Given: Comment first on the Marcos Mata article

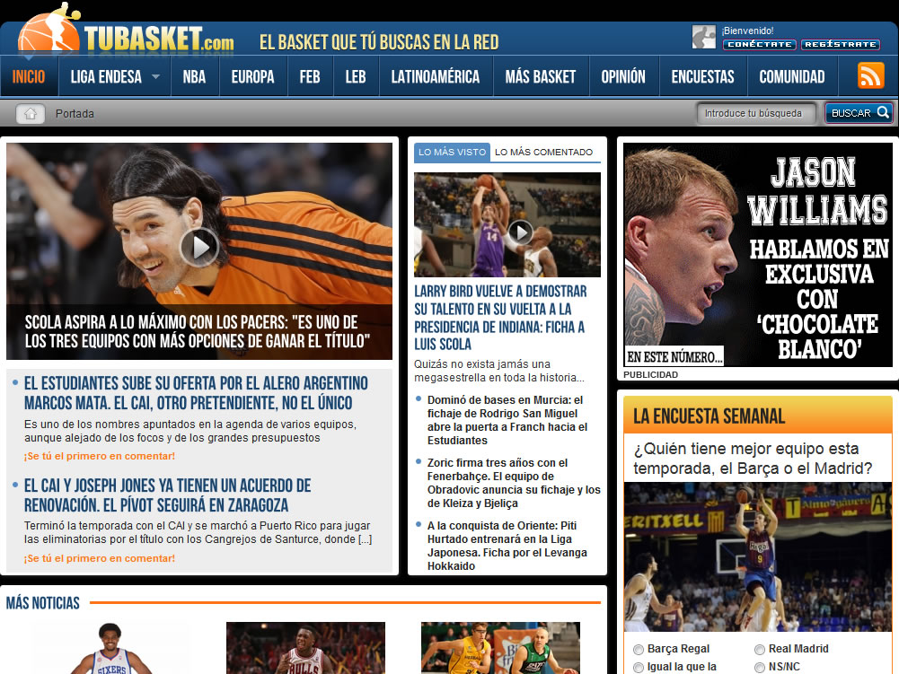Looking at the screenshot, I should (x=99, y=456).
